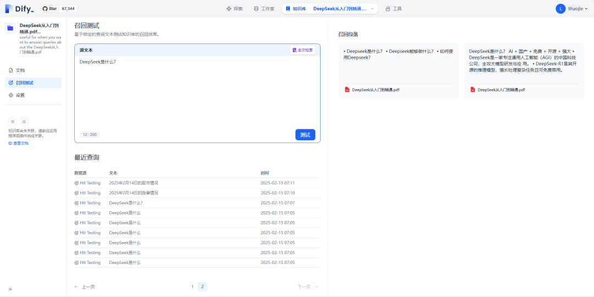
Task: Click the 设置 gear icon in sidebar
Action: (x=10, y=95)
